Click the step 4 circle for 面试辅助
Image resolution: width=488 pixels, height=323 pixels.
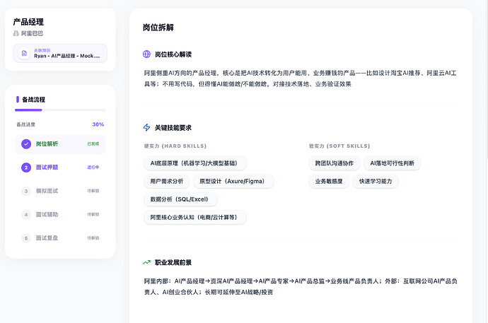pyautogui.click(x=26, y=214)
